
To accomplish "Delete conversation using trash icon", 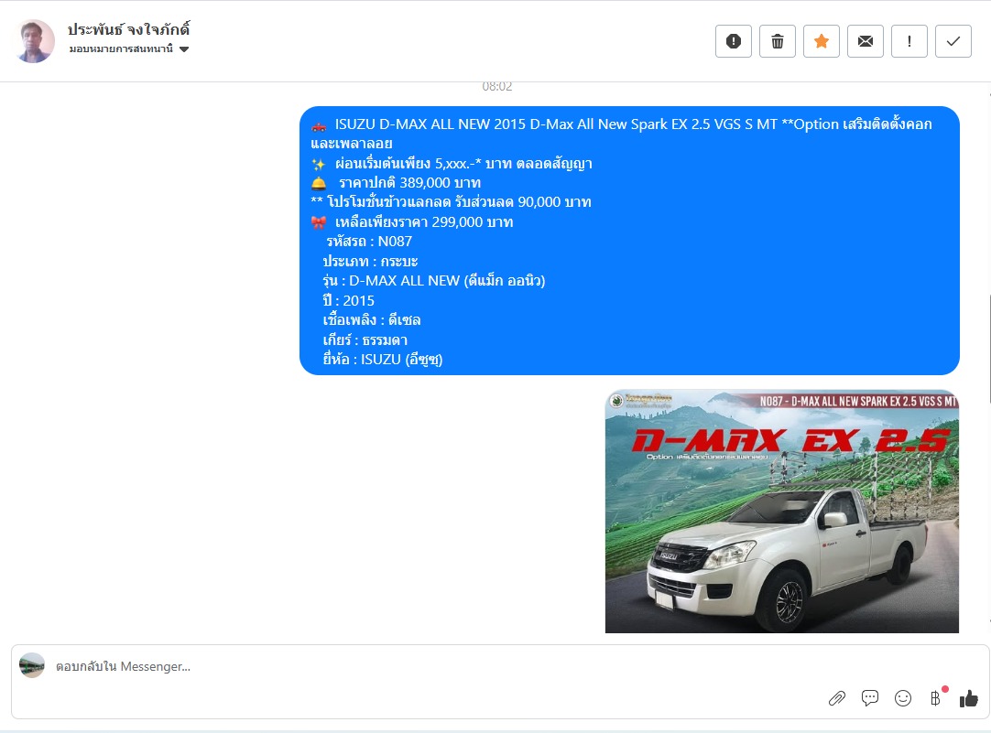I will tap(778, 41).
